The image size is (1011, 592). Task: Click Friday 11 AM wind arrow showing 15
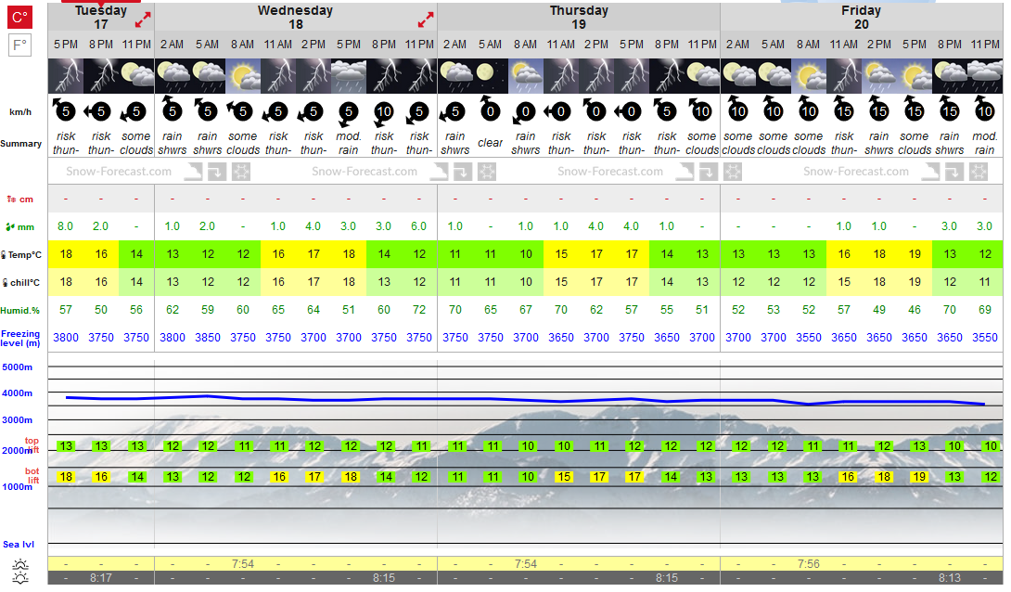coord(844,109)
